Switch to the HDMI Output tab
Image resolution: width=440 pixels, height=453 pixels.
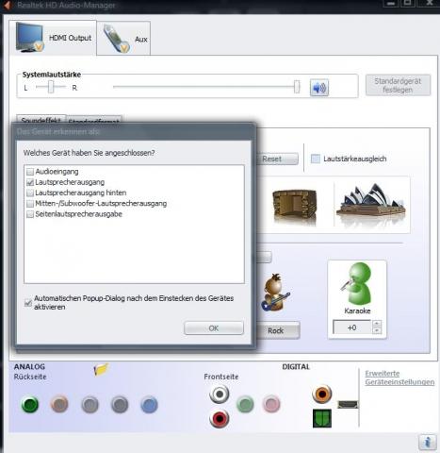[x=53, y=38]
